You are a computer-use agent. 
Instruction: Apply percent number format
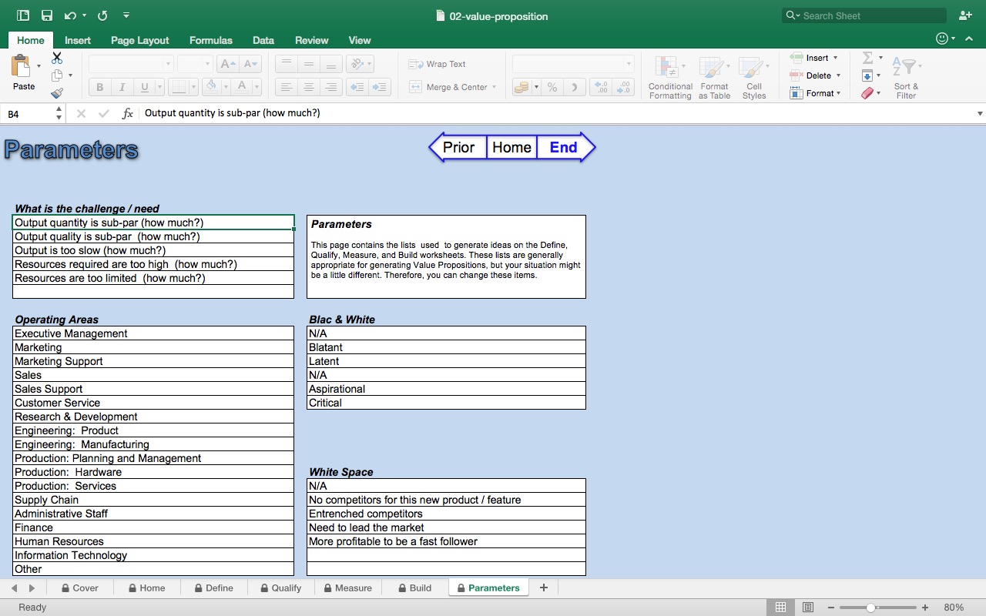[552, 87]
